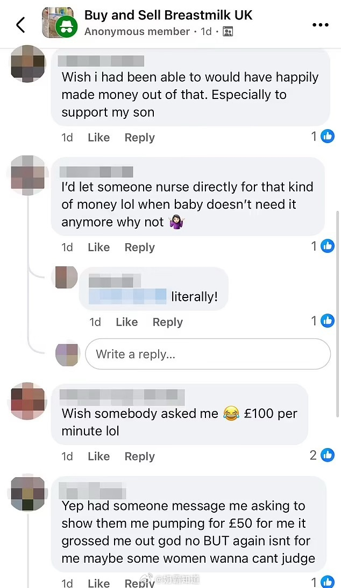Screen dimensions: 341x588
Task: Open the Buy and Sell Breastmilk UK group avatar
Action: tap(59, 23)
